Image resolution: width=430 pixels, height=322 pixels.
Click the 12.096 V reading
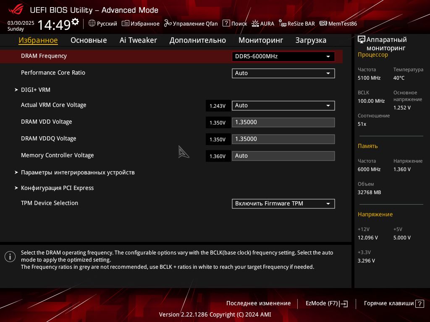click(368, 238)
